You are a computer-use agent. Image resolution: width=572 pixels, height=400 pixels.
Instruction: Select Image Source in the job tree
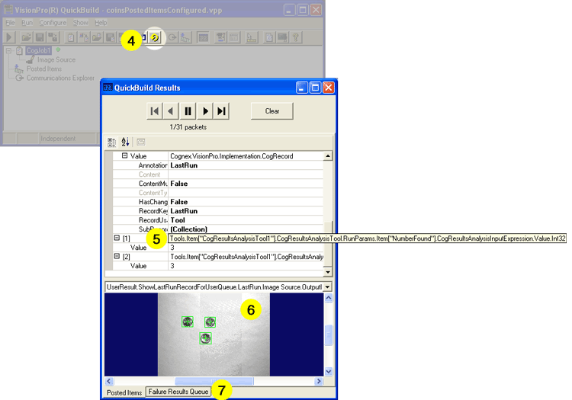click(56, 59)
